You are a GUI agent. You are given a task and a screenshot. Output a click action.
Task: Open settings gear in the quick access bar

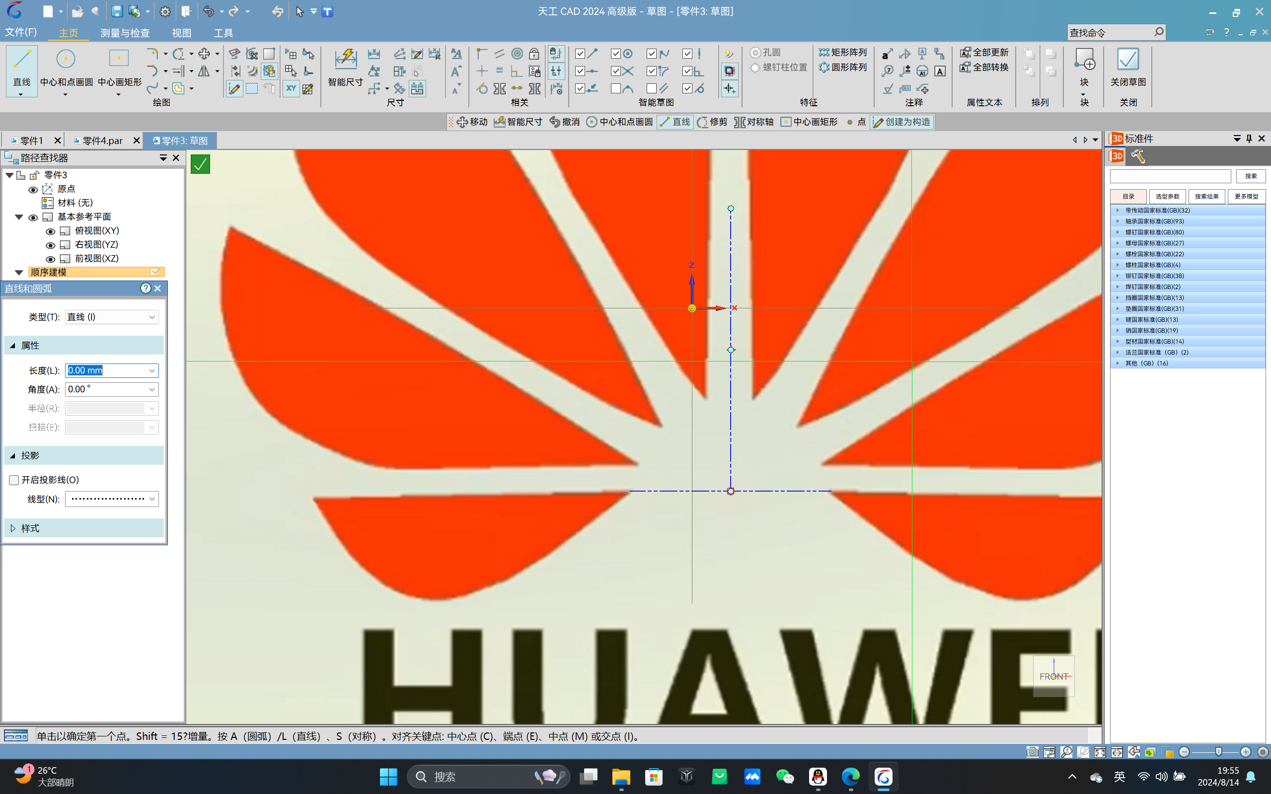(x=165, y=11)
